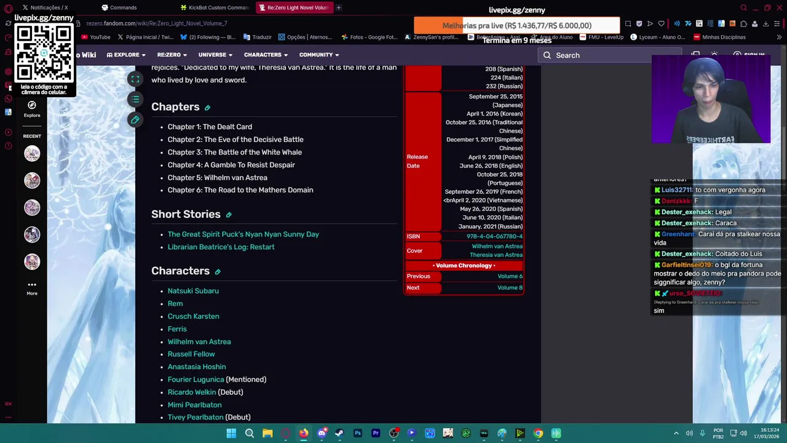Show hidden system tray icons chevron
Viewport: 787px width, 443px height.
coord(676,433)
